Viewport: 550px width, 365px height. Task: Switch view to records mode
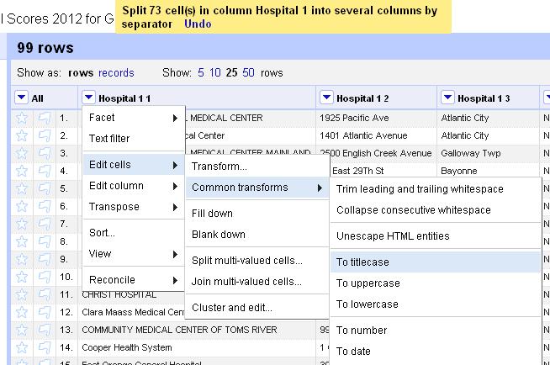116,72
